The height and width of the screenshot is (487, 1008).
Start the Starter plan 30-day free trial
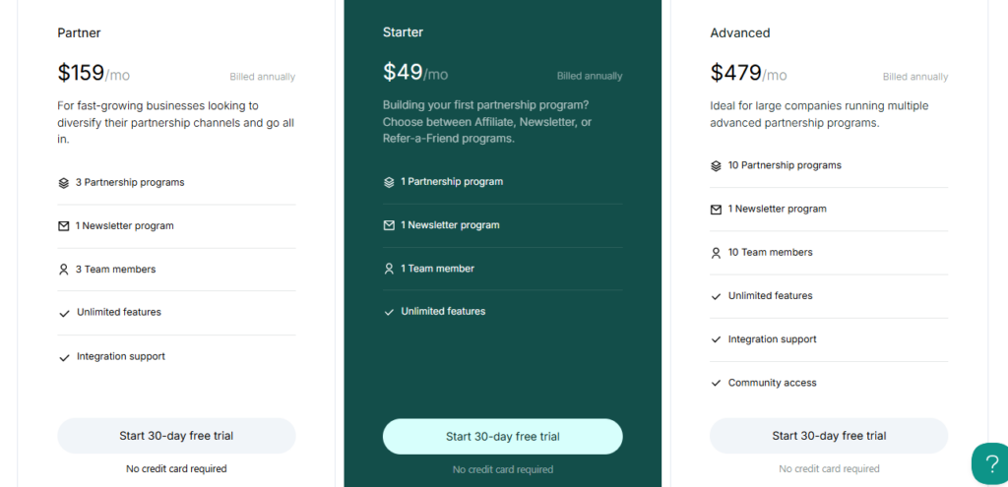pos(502,437)
